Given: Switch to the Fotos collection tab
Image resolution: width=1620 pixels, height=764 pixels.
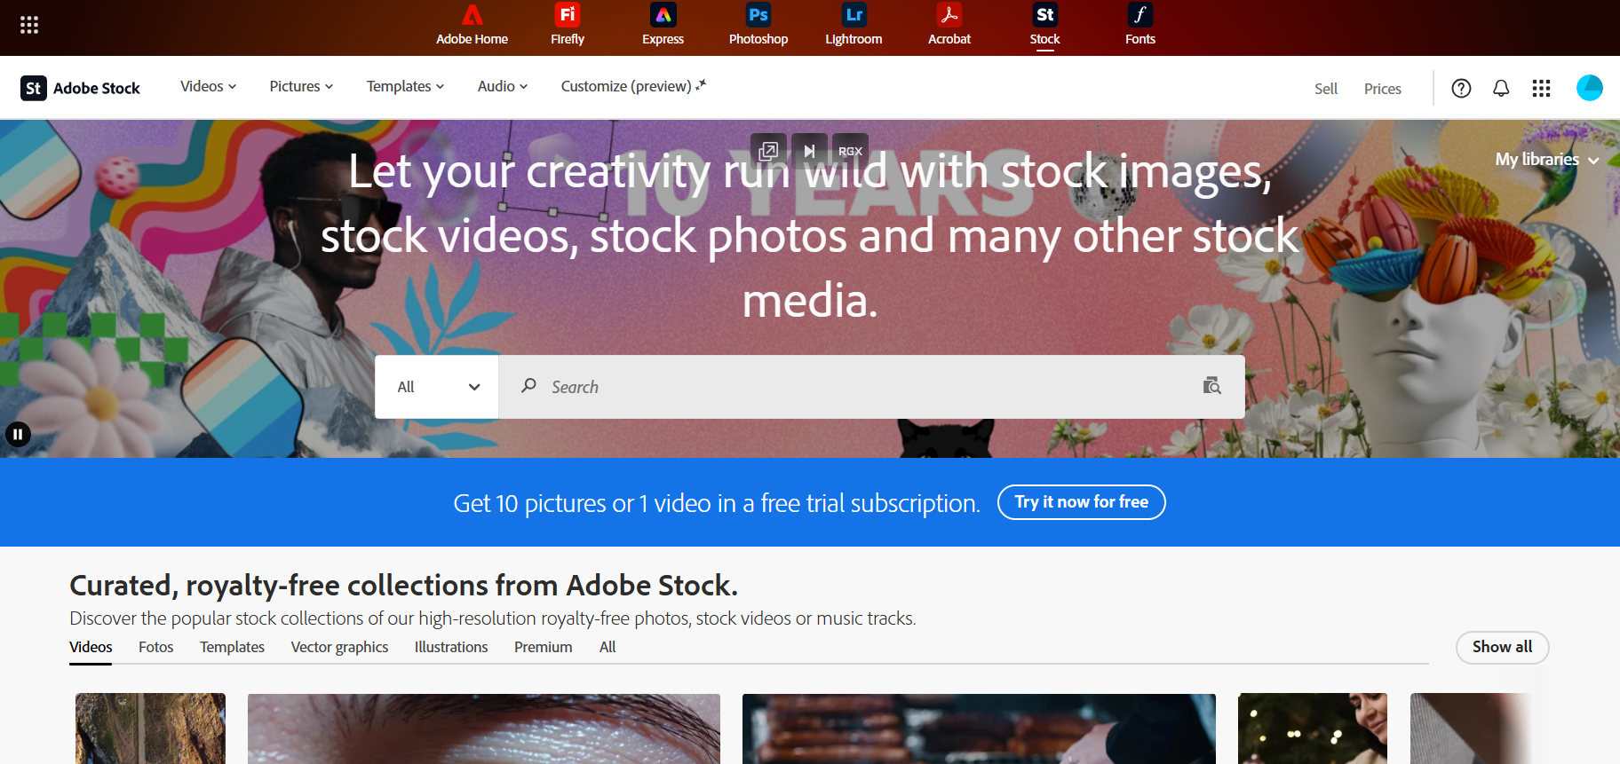Looking at the screenshot, I should pyautogui.click(x=156, y=648).
